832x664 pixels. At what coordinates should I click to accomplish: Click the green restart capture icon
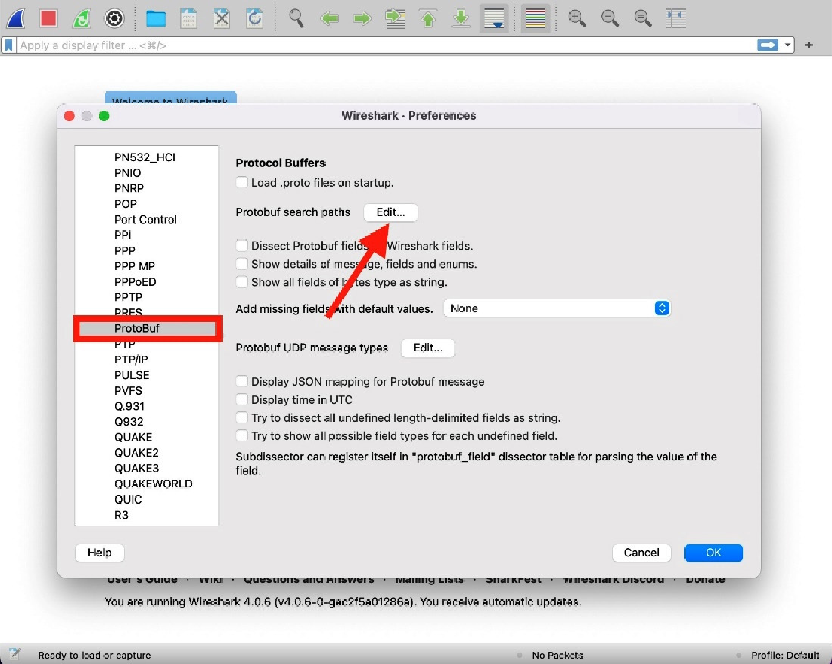[81, 18]
